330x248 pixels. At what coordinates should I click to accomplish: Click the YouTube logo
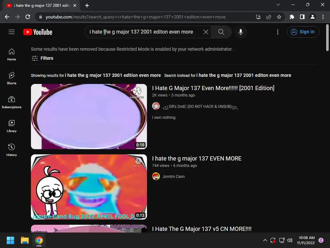point(38,32)
